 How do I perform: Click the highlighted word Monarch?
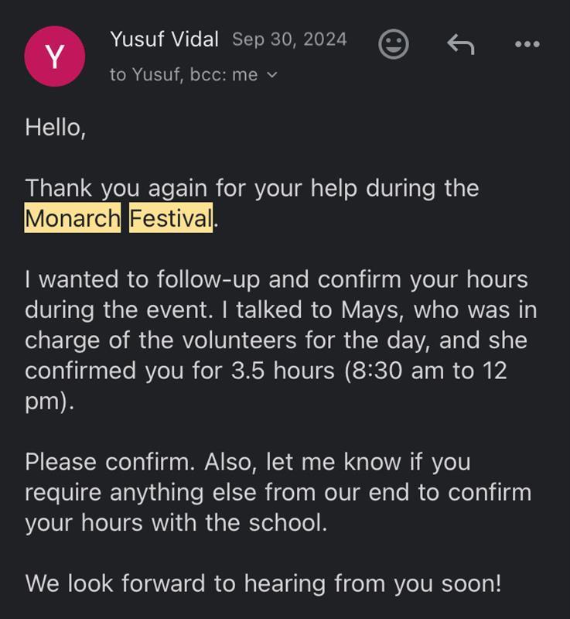click(73, 219)
